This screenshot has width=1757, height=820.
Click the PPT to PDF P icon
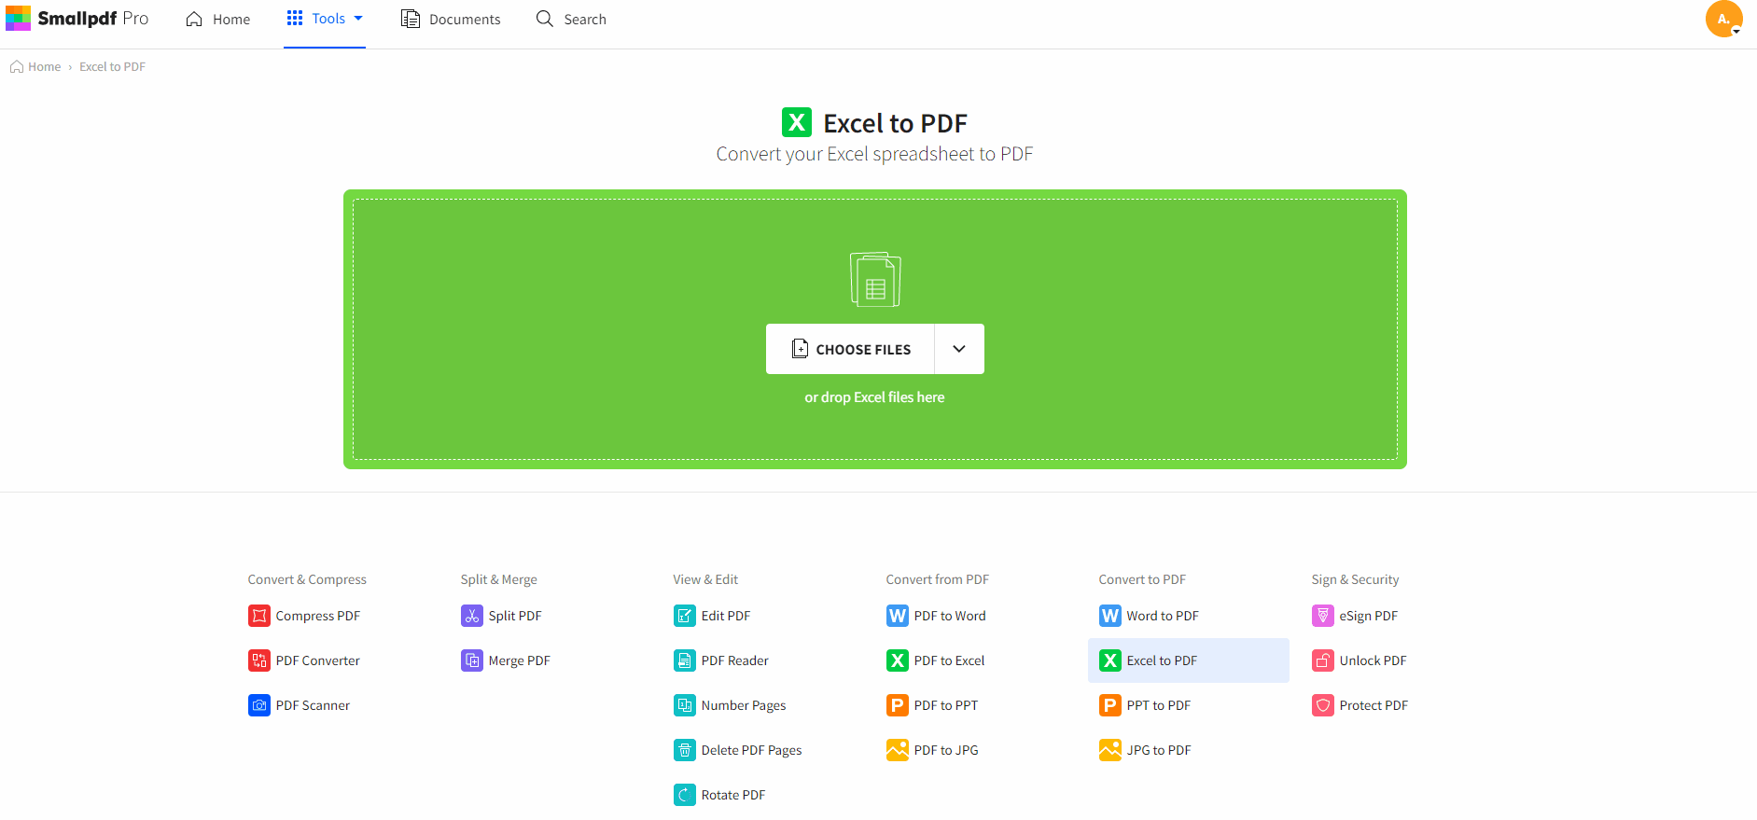pos(1109,705)
